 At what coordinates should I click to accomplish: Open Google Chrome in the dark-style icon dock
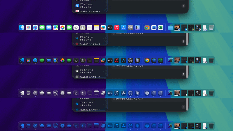pyautogui.click(x=147, y=60)
